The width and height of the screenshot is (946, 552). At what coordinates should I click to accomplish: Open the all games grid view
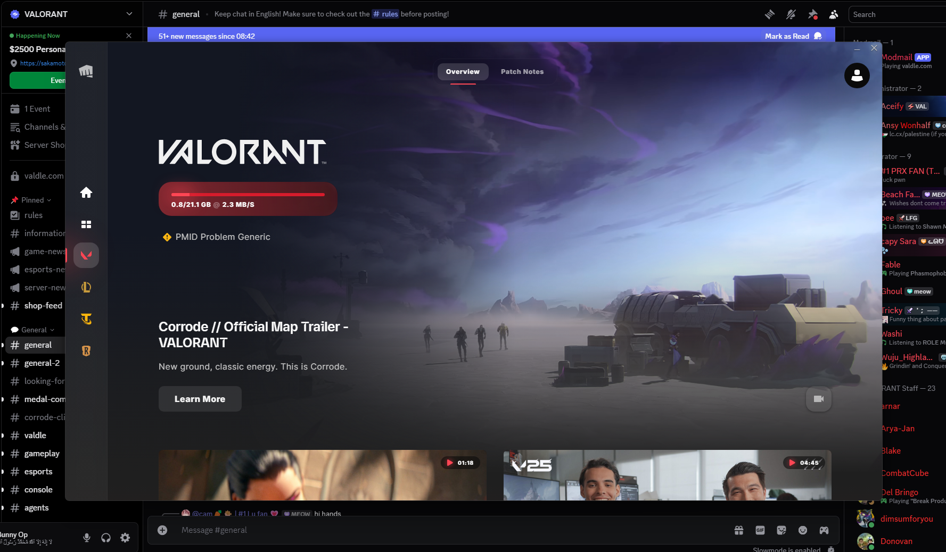point(86,224)
